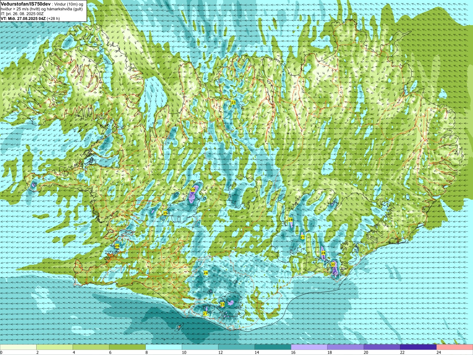473x355 pixels.
Task: Pick the light teal 10–12 m/s legend swatch
Action: (x=200, y=347)
